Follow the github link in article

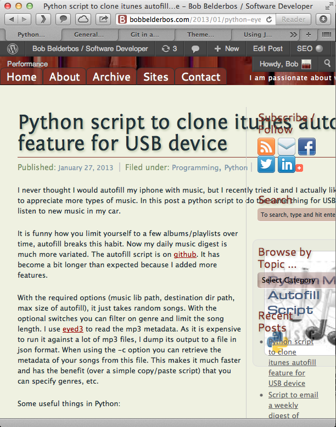coord(185,254)
